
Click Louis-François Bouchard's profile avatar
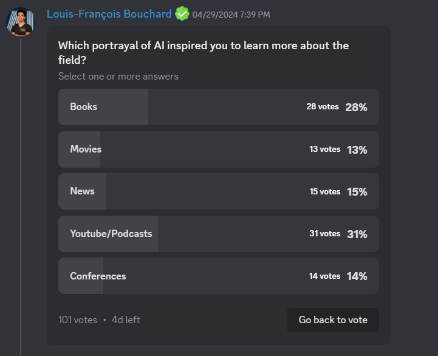[21, 21]
